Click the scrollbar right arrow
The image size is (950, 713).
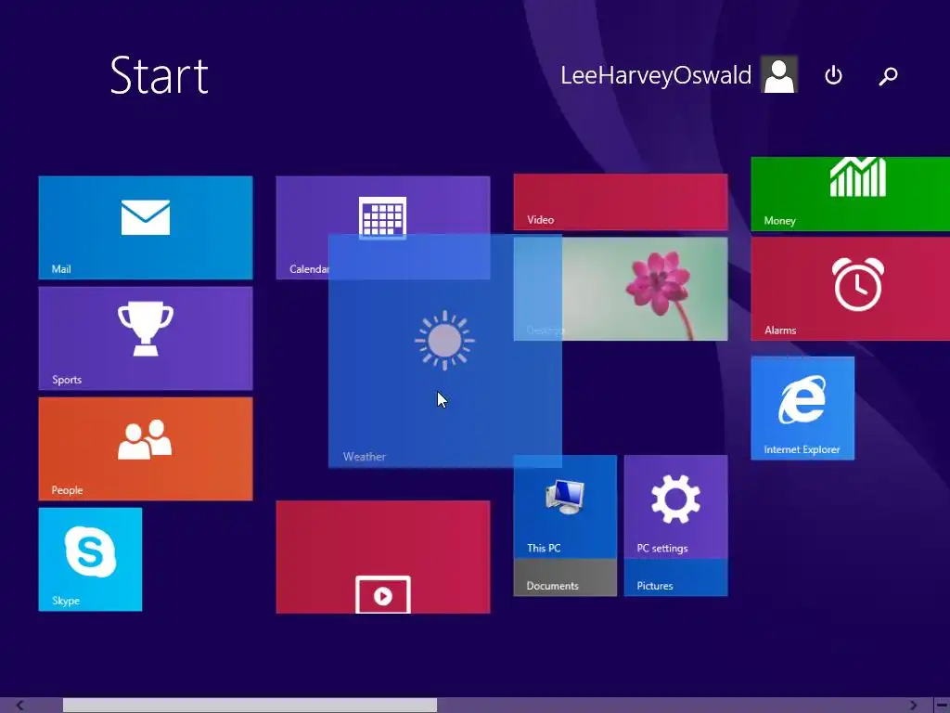[x=913, y=706]
